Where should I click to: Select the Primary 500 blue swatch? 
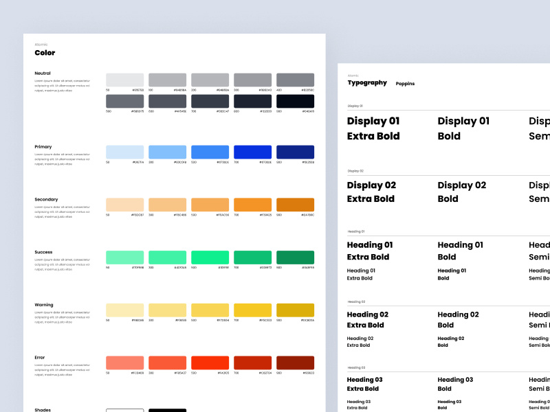click(210, 152)
